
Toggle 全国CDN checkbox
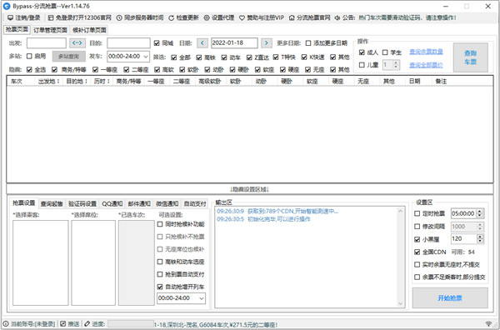point(417,252)
